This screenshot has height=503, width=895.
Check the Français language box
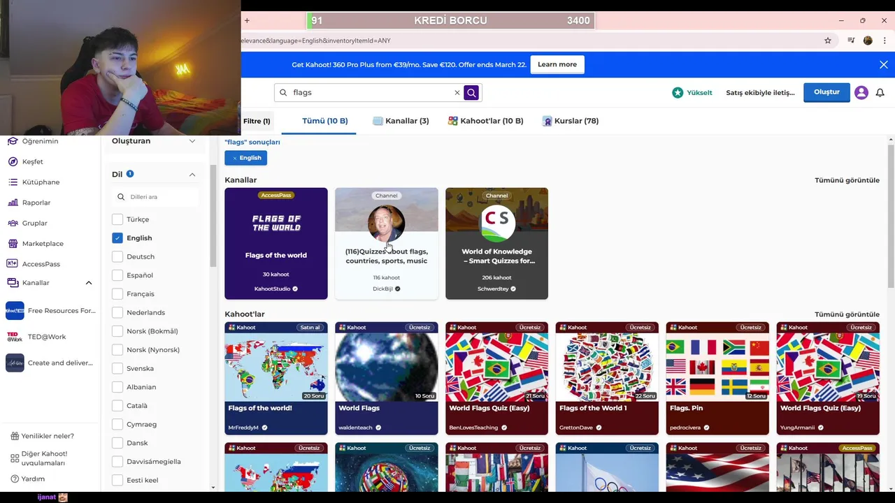117,294
